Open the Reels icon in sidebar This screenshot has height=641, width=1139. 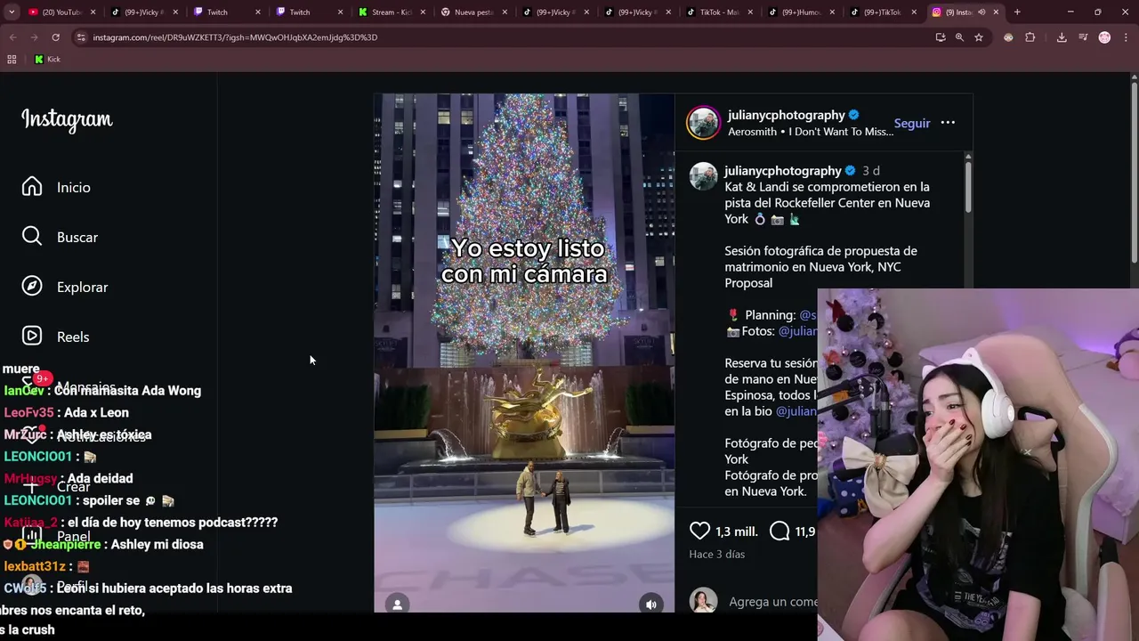(x=32, y=337)
